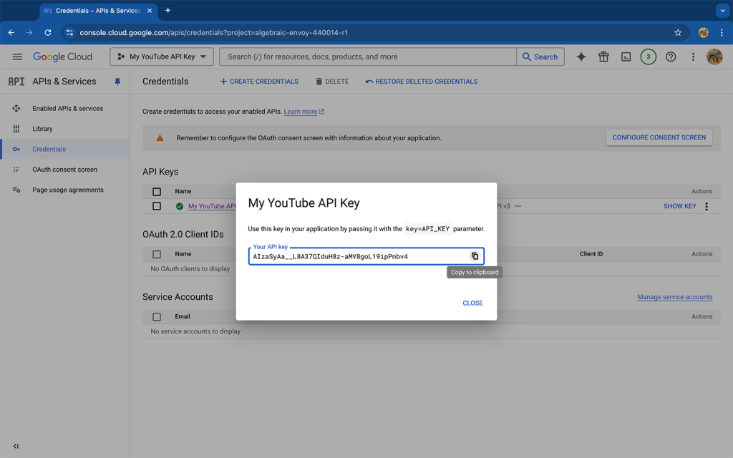Select all Service Accounts checkbox
The height and width of the screenshot is (458, 733).
point(157,317)
